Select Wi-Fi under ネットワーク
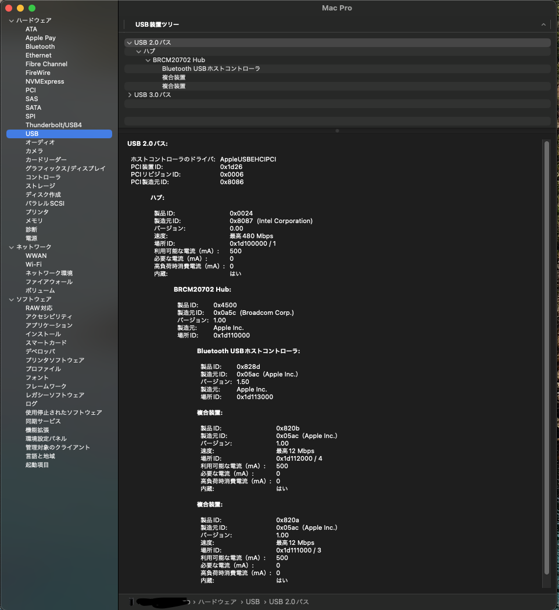 click(x=34, y=265)
